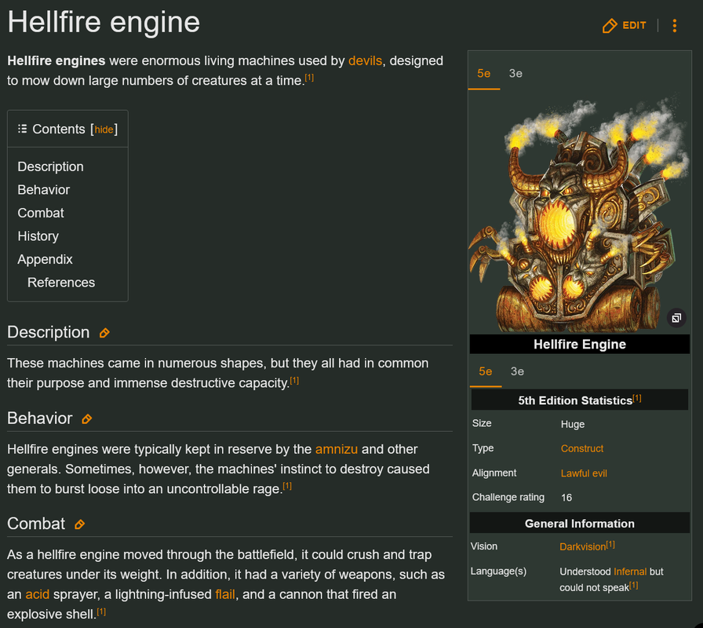Screen dimensions: 703x628
Task: Select the 5e tab above the image
Action: click(x=484, y=74)
